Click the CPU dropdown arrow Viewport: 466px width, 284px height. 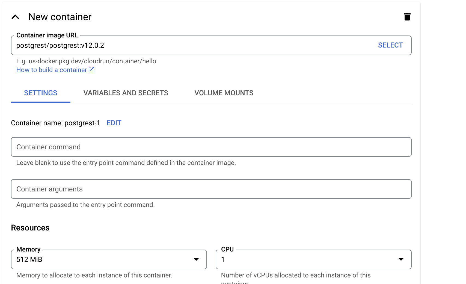401,259
